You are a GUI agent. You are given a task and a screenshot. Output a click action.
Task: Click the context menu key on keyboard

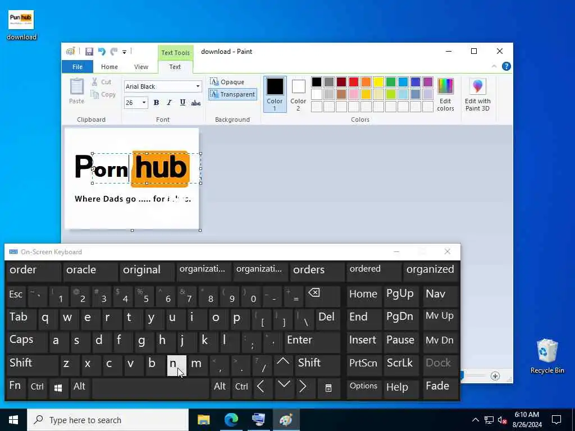point(328,388)
